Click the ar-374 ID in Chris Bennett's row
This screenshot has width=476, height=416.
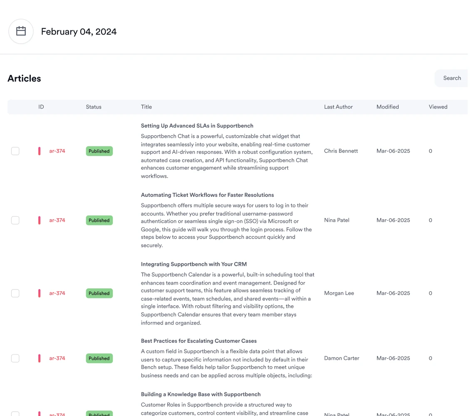click(x=57, y=151)
